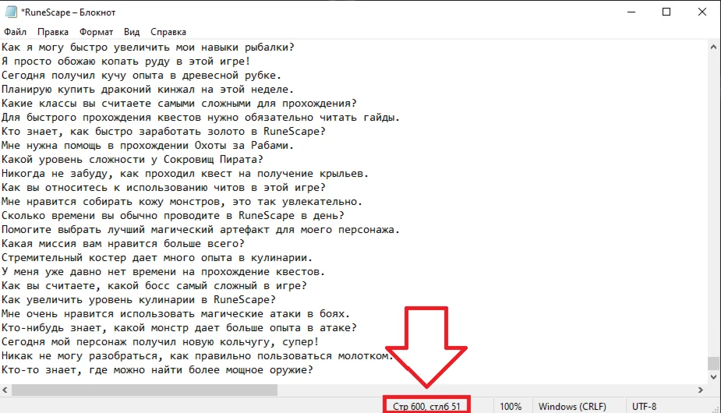This screenshot has width=721, height=413.
Task: Click line 'Я просто обожаю копать руду в этой игре!'
Action: tap(125, 61)
